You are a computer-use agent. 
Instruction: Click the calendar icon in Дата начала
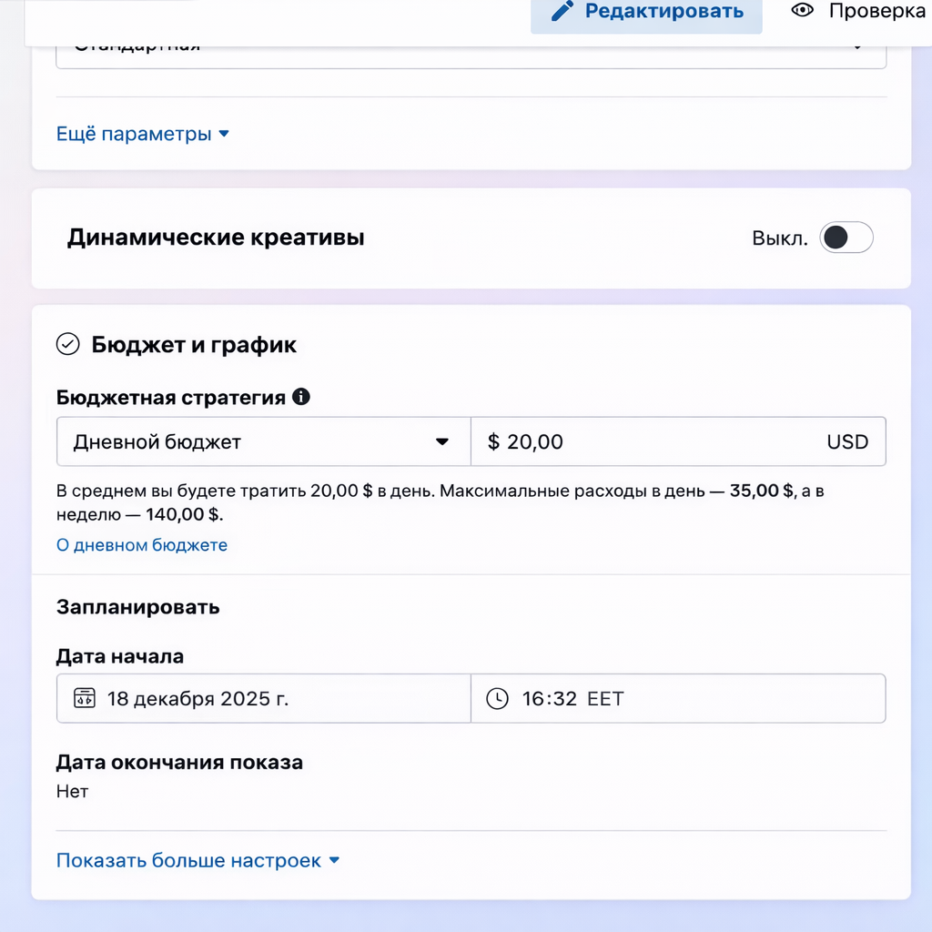click(83, 698)
